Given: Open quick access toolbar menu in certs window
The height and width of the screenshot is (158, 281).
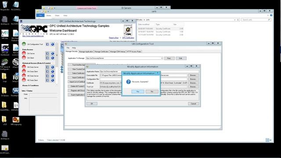Looking at the screenshot, I should tap(48, 11).
